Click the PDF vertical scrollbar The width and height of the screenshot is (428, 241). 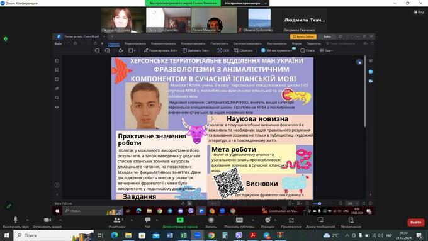click(364, 92)
